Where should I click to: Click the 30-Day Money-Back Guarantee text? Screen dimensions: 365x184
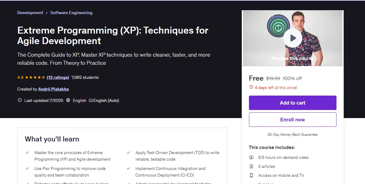pyautogui.click(x=292, y=135)
